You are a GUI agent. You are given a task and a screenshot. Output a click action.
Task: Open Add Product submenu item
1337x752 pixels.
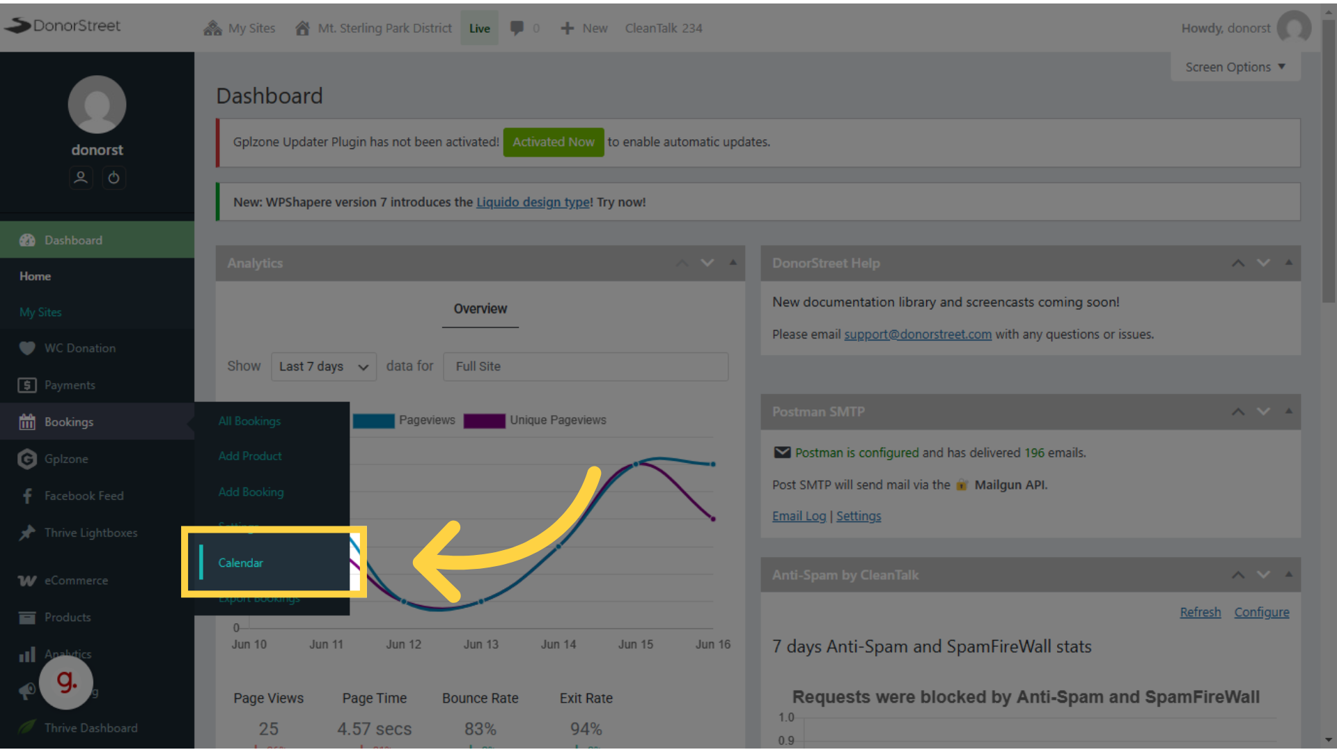250,456
